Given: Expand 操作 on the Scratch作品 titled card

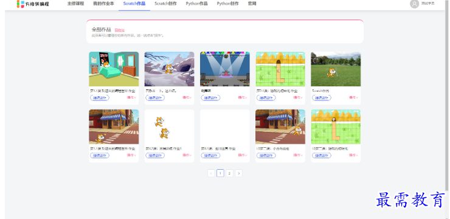Looking at the screenshot, I should pos(353,97).
